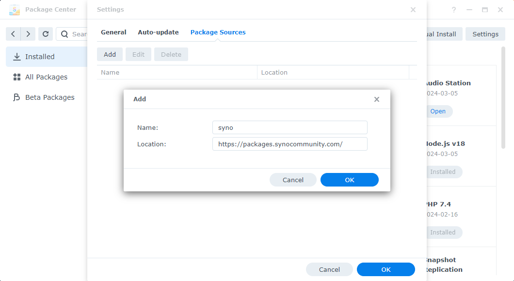The width and height of the screenshot is (514, 281).
Task: Switch to the General tab
Action: [x=113, y=32]
